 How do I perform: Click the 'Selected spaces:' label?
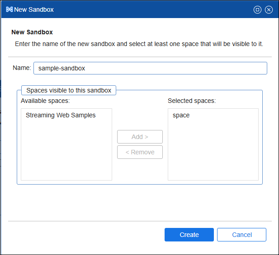click(x=192, y=101)
